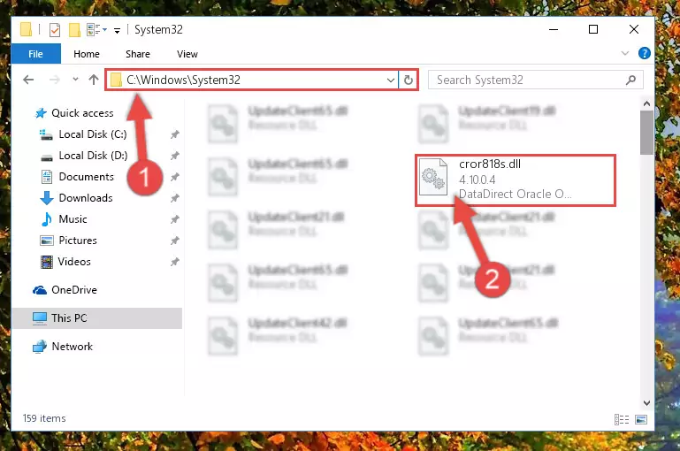The image size is (680, 451).
Task: Open Local Disk (D:) in sidebar
Action: point(83,156)
